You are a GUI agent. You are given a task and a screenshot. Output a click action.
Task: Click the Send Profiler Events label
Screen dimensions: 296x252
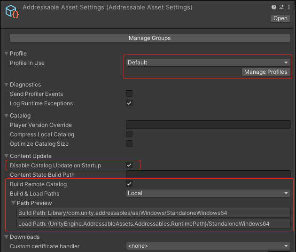37,94
